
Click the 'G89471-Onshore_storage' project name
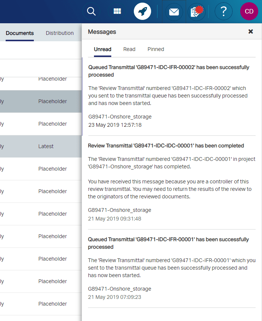119,117
